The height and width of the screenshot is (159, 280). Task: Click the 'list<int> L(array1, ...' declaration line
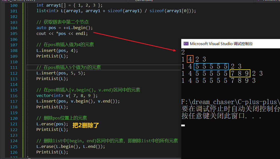pyautogui.click(x=116, y=11)
